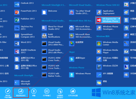The image size is (136, 99).
Task: Open the Windows Phone app tile
Action: (80, 75)
